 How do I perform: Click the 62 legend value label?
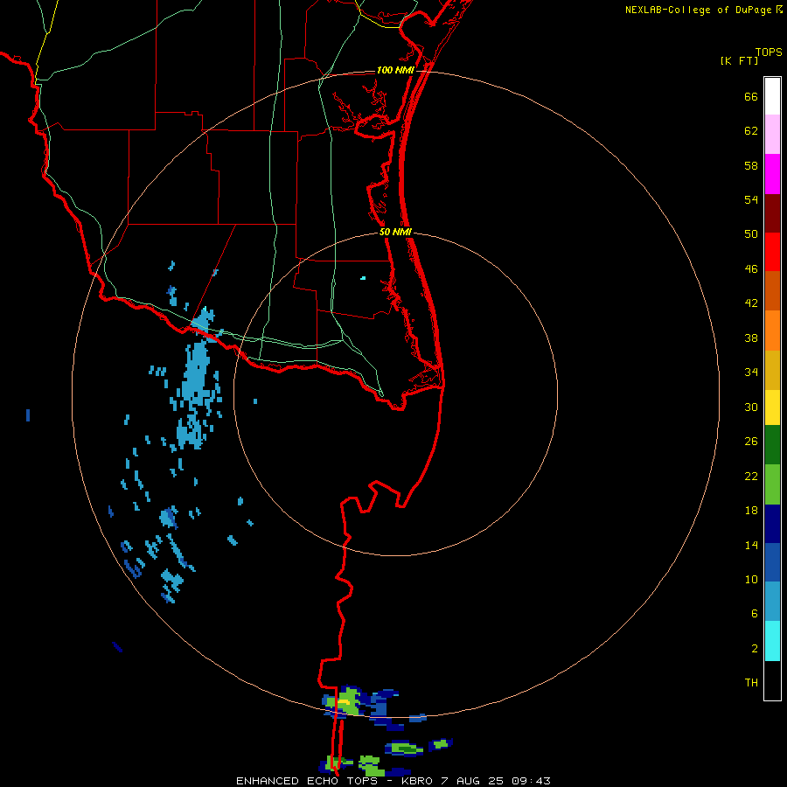(x=751, y=131)
